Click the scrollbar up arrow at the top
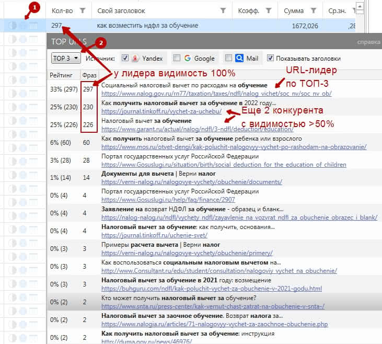The image size is (382, 344). [360, 6]
